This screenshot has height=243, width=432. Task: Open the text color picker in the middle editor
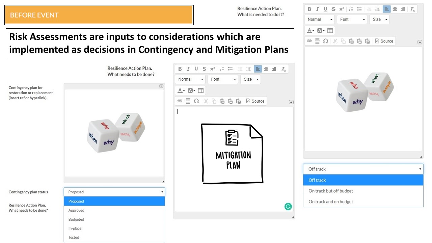pyautogui.click(x=181, y=90)
